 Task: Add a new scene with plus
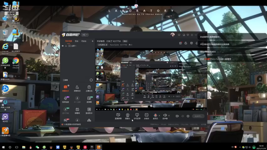pos(92,41)
